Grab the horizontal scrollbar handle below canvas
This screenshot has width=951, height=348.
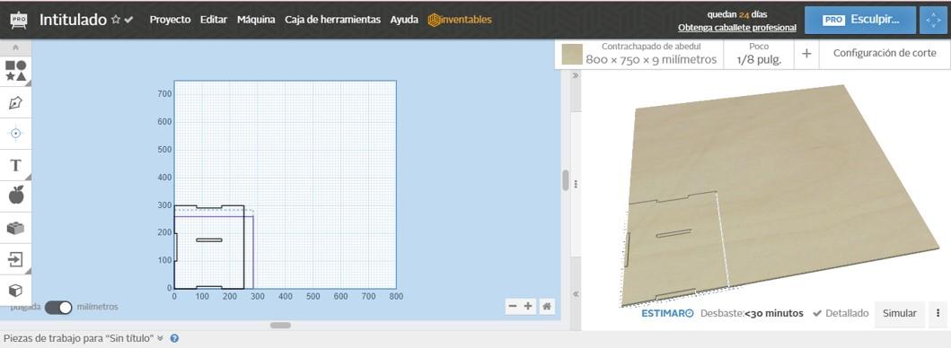280,325
